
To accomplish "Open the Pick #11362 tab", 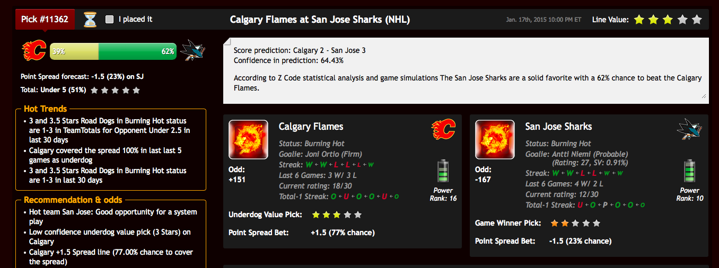I will (x=45, y=20).
